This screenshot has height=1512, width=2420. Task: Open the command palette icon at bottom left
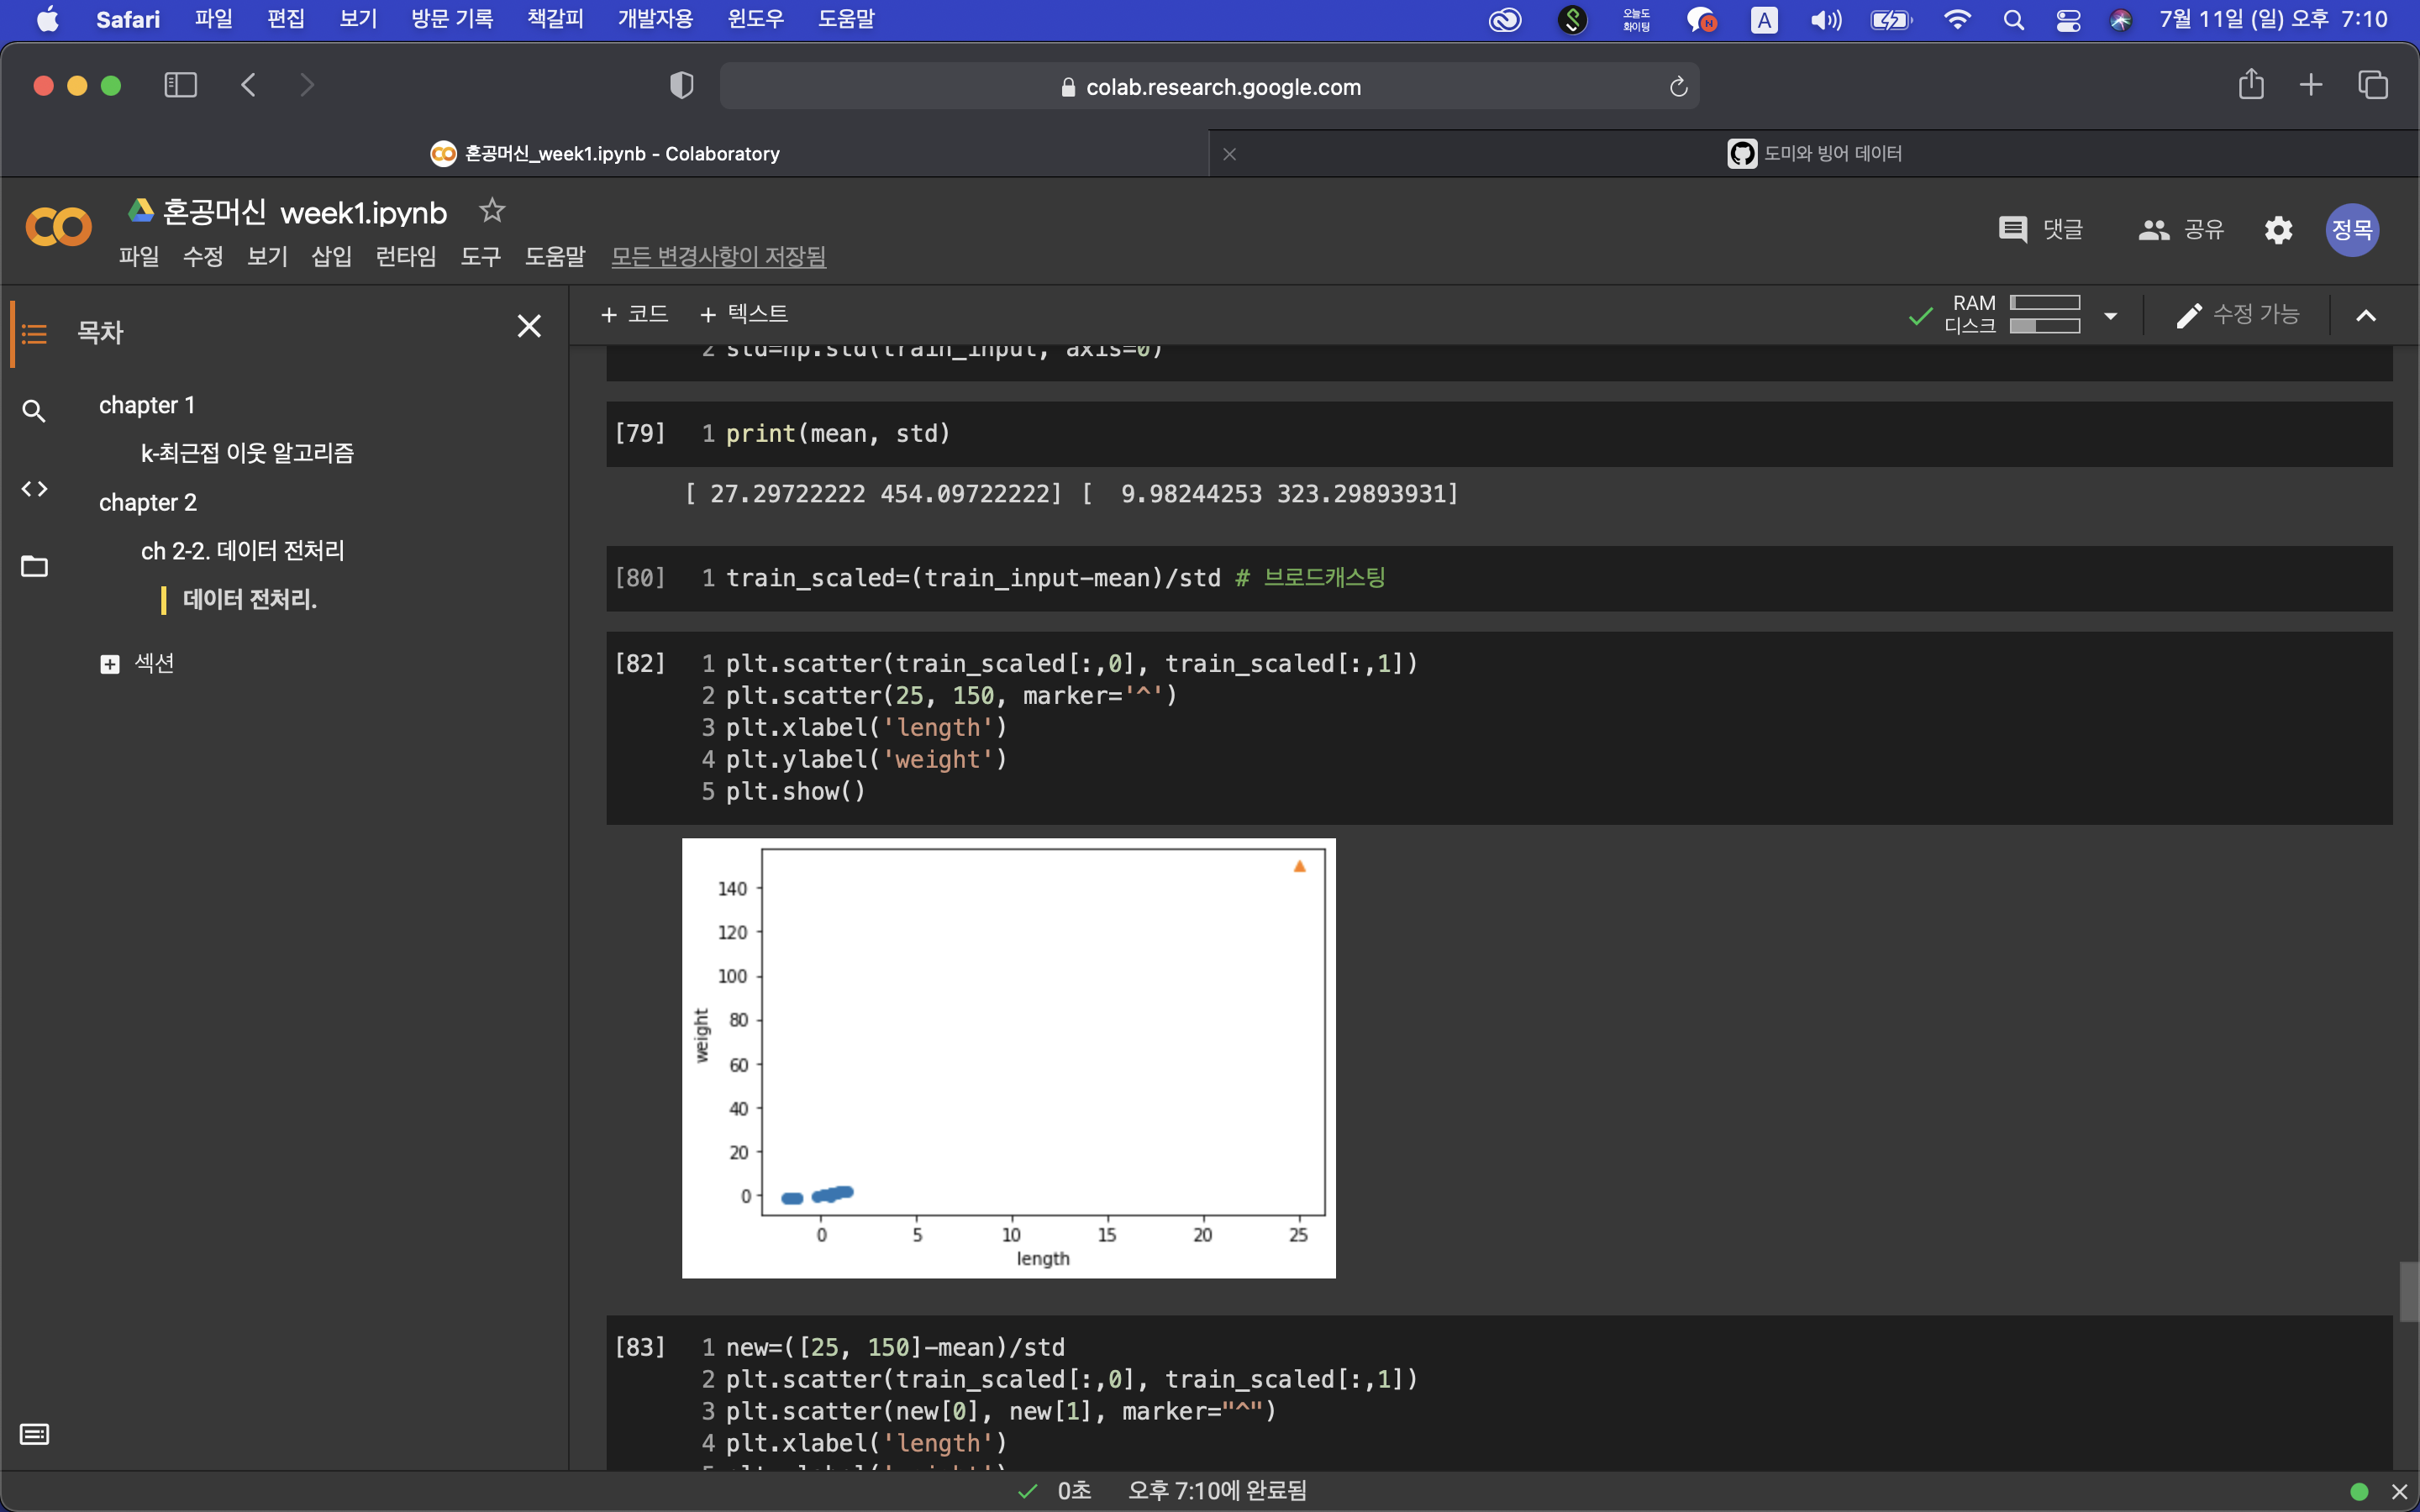[x=34, y=1435]
